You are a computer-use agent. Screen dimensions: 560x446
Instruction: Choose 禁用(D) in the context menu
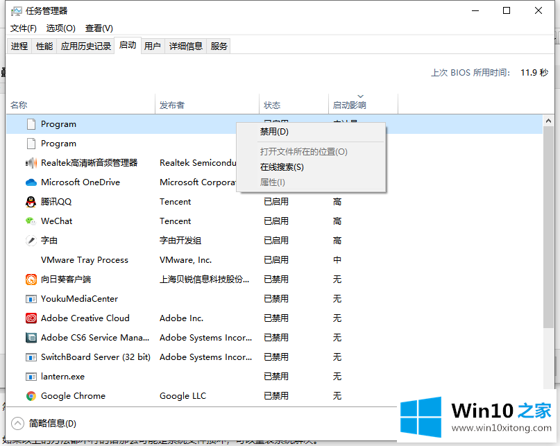[x=311, y=132]
